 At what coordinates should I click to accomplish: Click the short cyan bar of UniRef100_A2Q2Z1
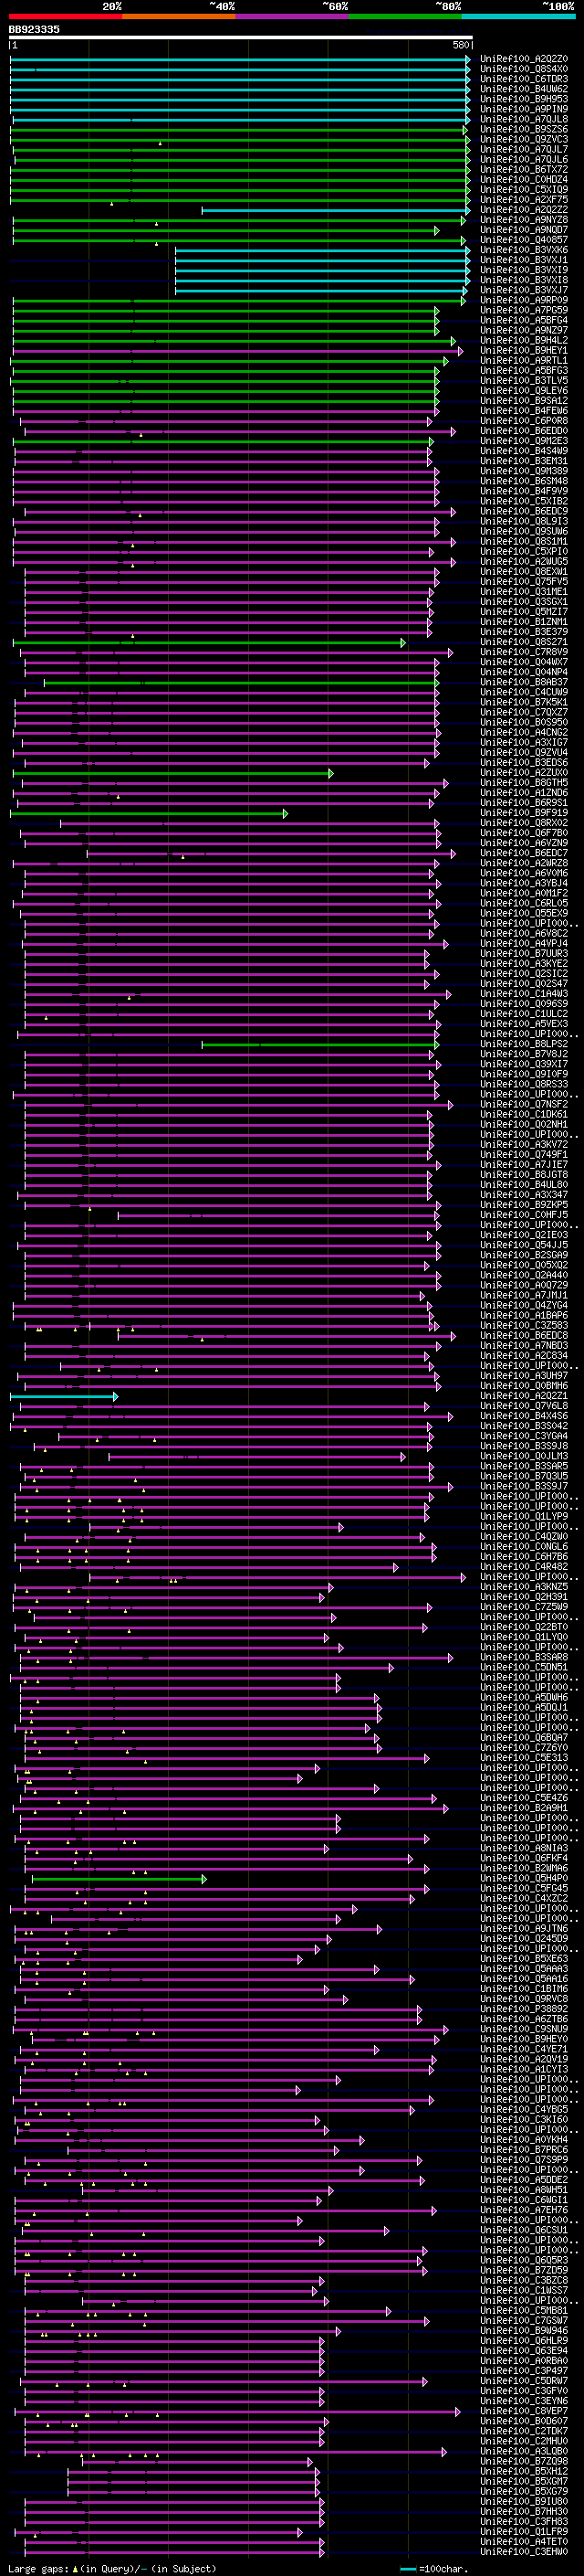tap(64, 1396)
